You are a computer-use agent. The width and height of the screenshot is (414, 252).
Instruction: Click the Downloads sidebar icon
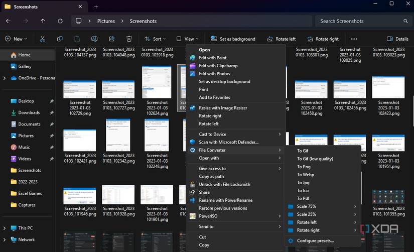coord(14,112)
